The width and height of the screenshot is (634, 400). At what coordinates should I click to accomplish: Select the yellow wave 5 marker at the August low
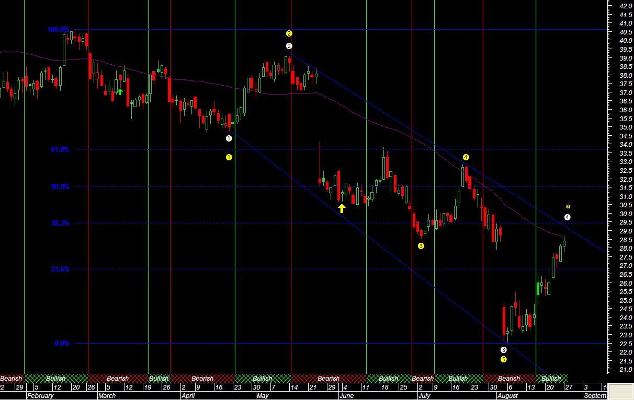pos(503,359)
